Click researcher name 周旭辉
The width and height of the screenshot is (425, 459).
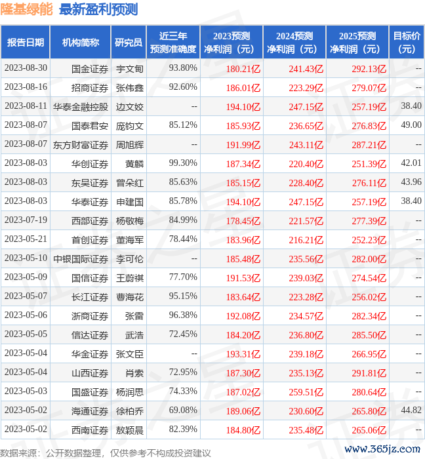(130, 145)
